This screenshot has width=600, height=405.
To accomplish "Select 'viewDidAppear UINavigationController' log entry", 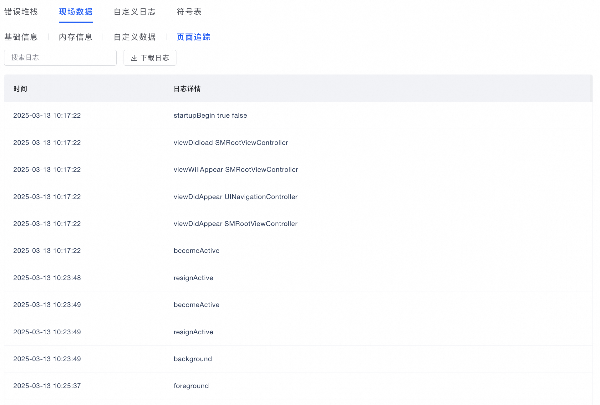I will [236, 197].
